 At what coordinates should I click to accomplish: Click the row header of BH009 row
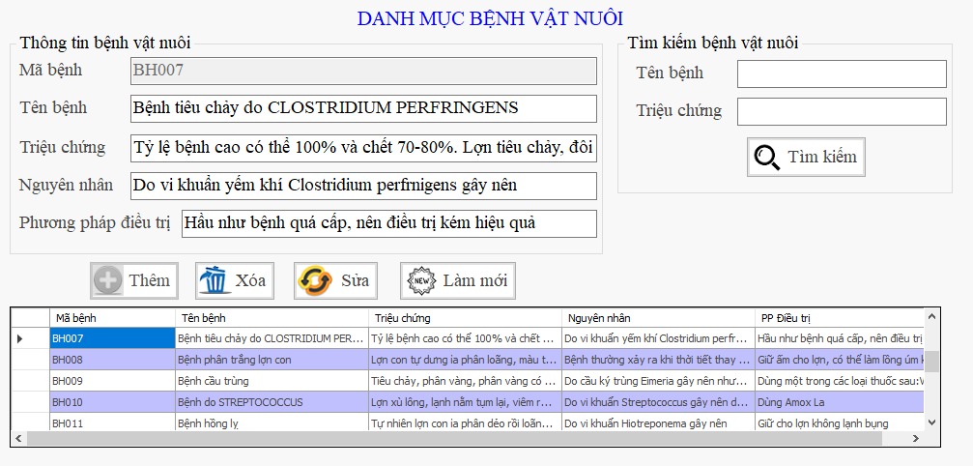click(30, 381)
